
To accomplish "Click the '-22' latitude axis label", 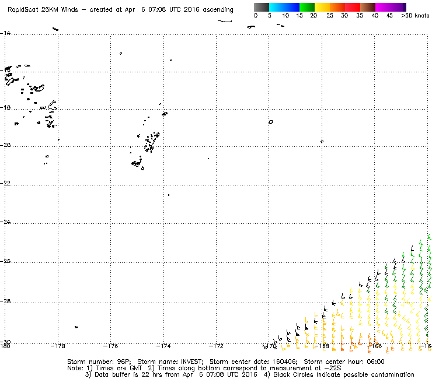I will pyautogui.click(x=5, y=183).
